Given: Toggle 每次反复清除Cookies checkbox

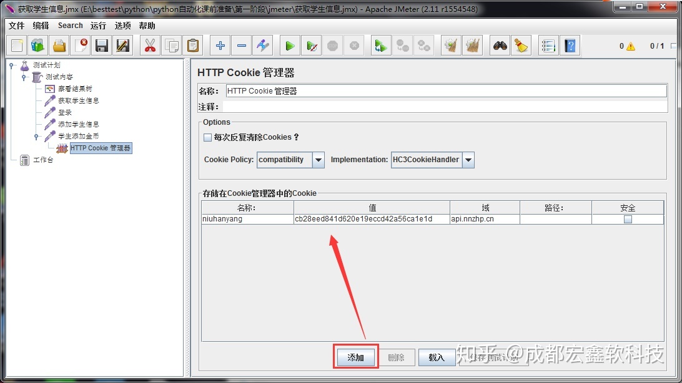Looking at the screenshot, I should [x=207, y=137].
